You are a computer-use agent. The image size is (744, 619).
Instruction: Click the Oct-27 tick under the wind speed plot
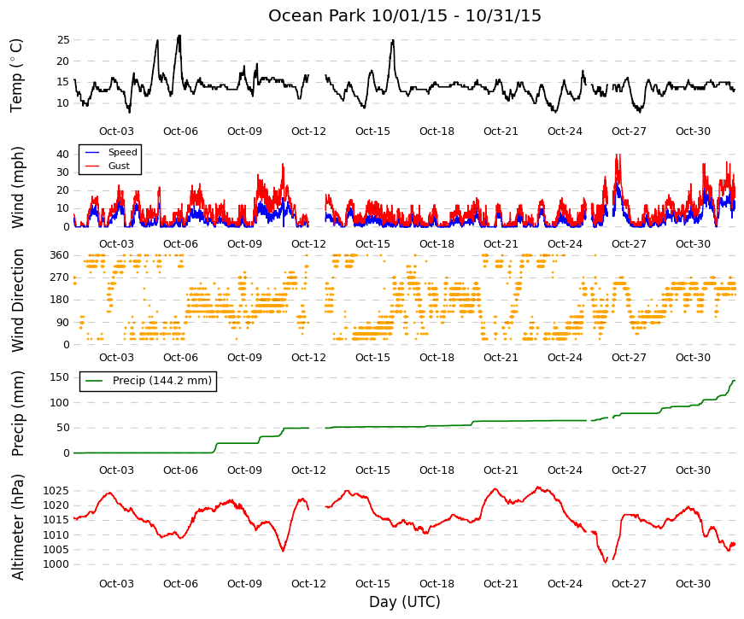click(x=629, y=244)
